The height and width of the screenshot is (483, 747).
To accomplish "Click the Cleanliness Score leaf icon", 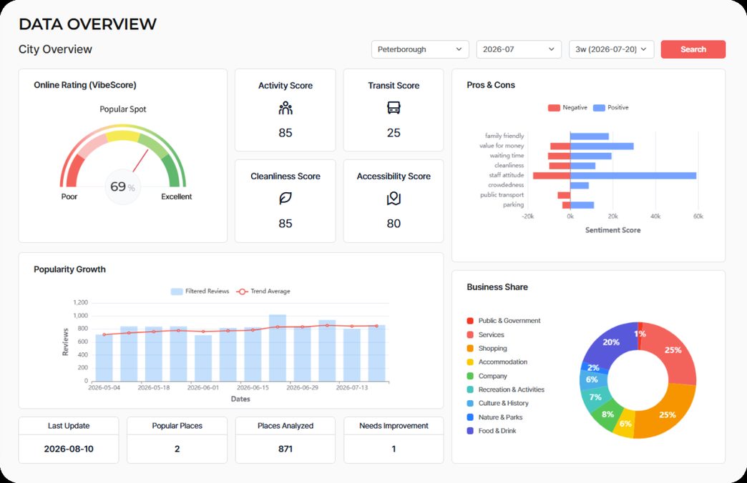I will 285,199.
